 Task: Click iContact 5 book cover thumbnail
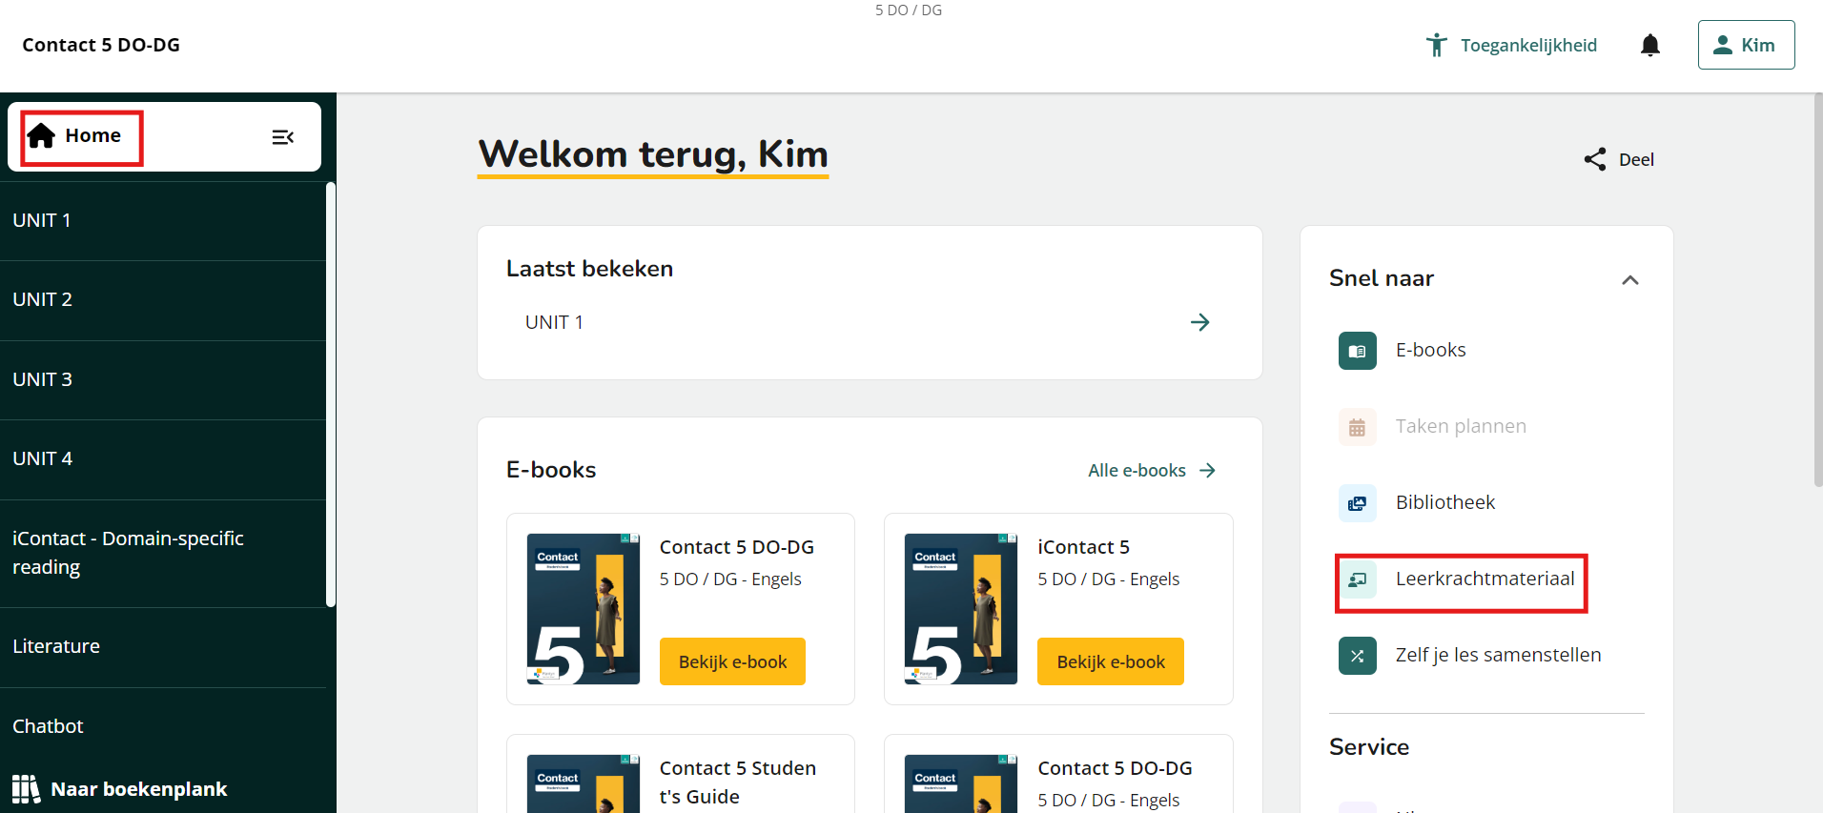pos(961,609)
